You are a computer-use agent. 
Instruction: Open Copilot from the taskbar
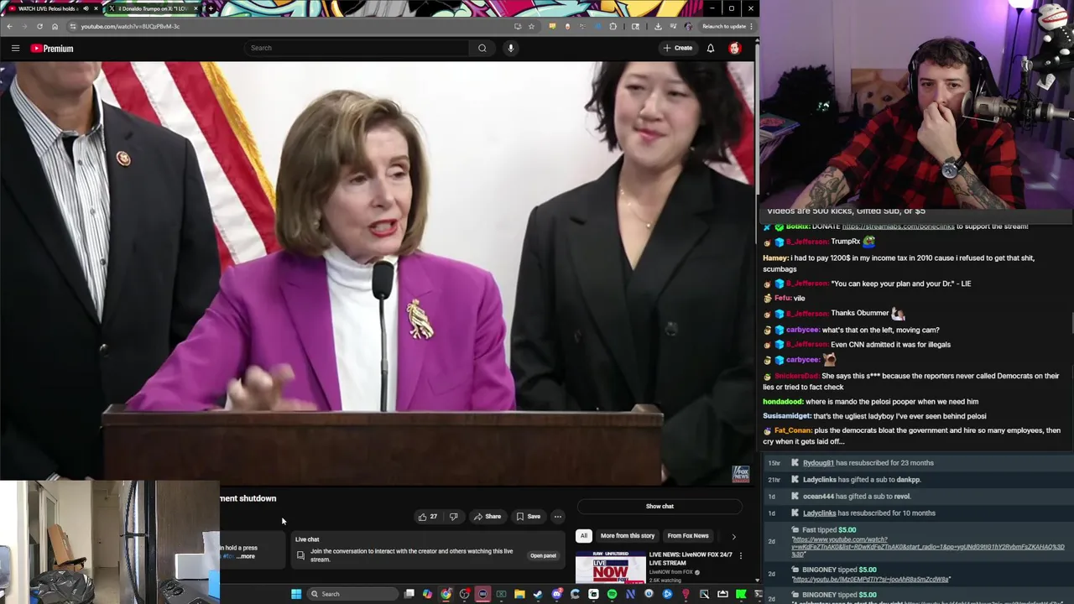point(427,594)
